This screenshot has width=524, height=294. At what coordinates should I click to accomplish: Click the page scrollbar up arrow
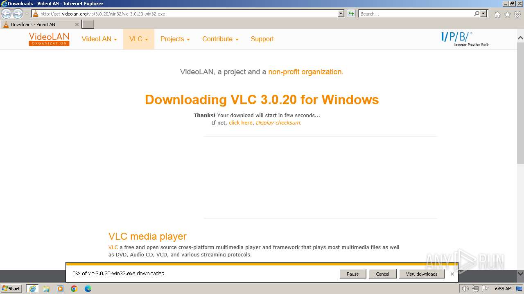[x=520, y=38]
